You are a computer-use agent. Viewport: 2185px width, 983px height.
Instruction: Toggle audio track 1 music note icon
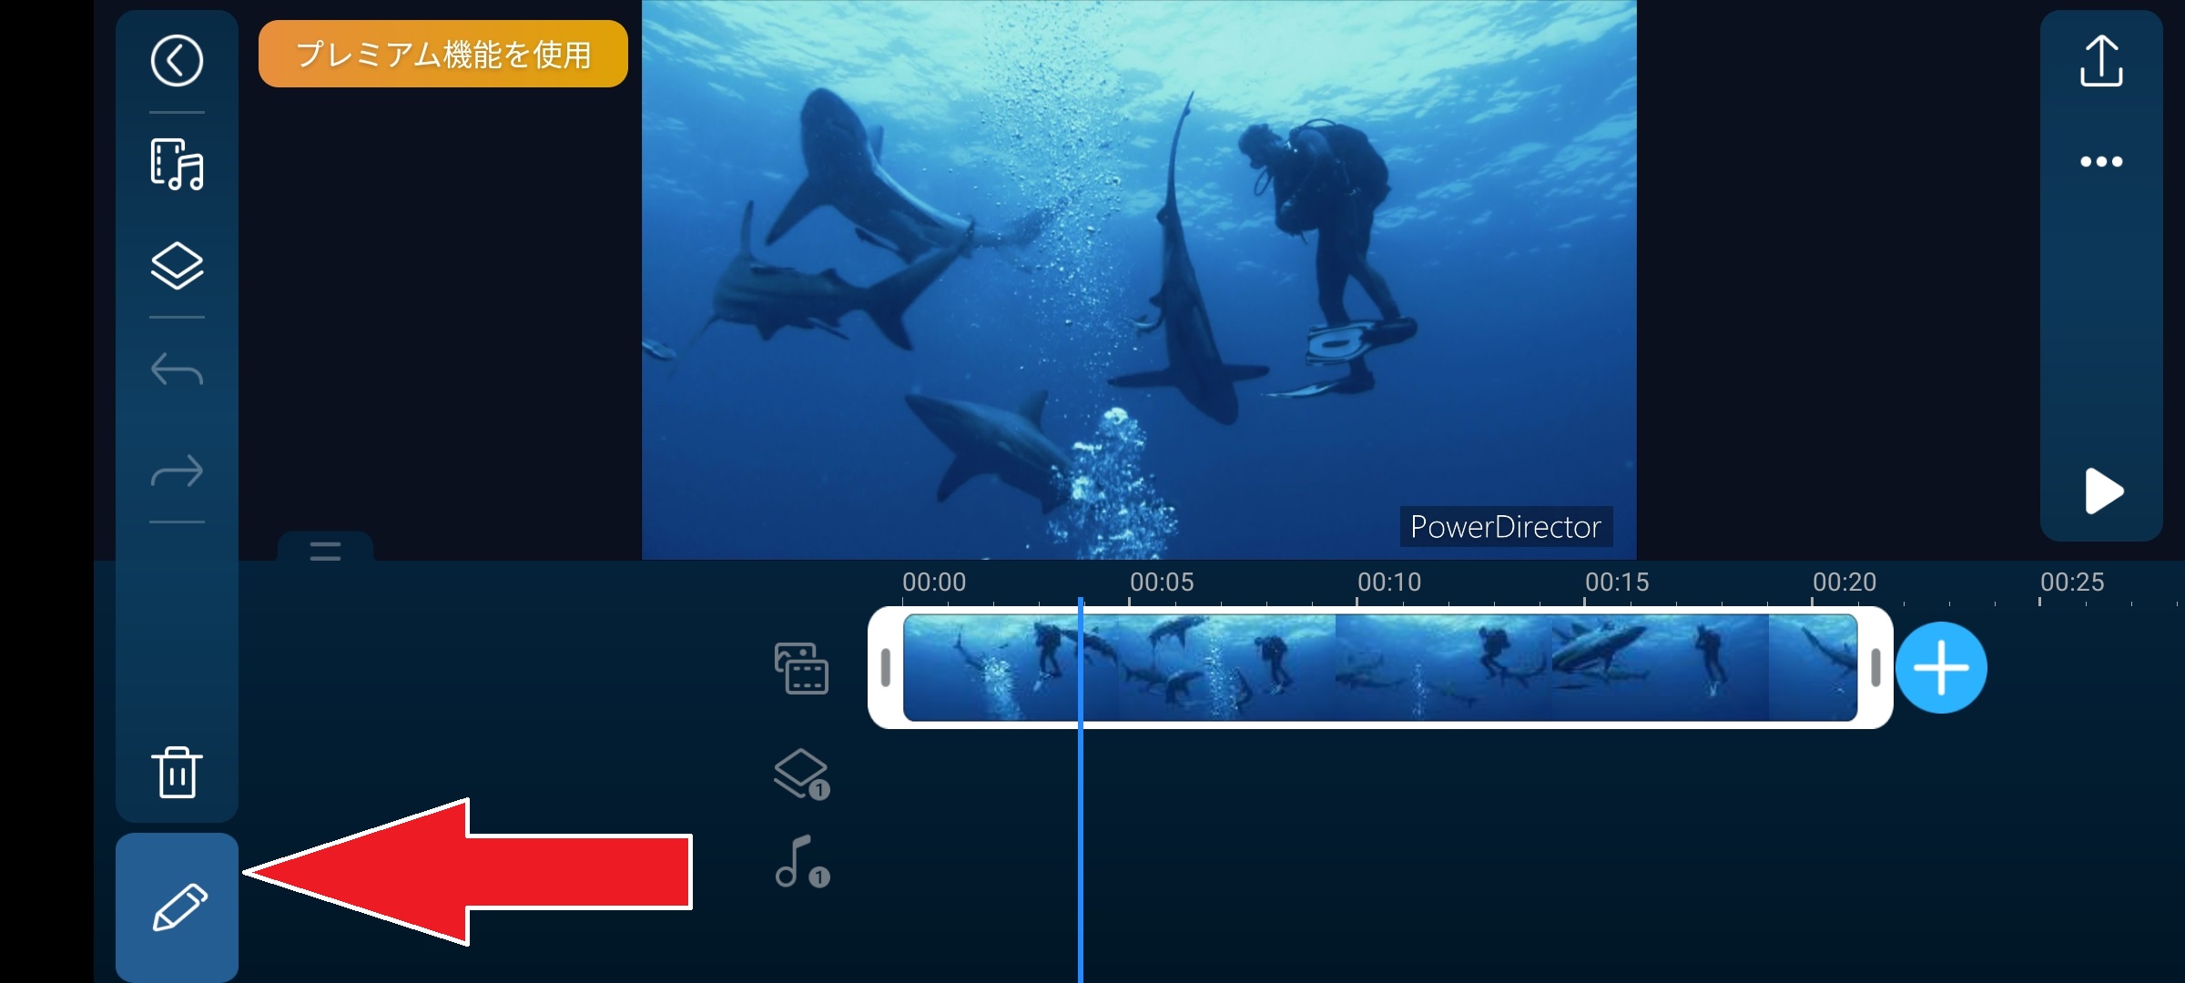pyautogui.click(x=801, y=862)
